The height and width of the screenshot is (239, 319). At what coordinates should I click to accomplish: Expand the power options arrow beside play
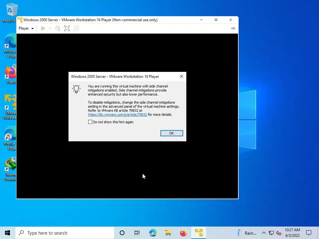(50, 28)
